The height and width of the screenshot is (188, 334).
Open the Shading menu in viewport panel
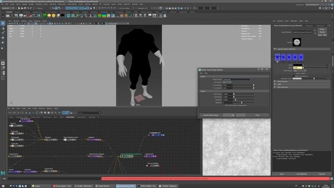click(x=16, y=21)
